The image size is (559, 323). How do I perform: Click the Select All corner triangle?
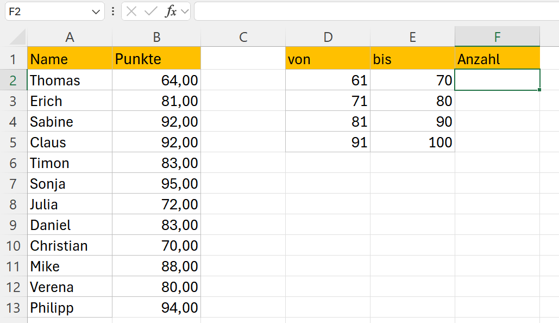point(17,37)
